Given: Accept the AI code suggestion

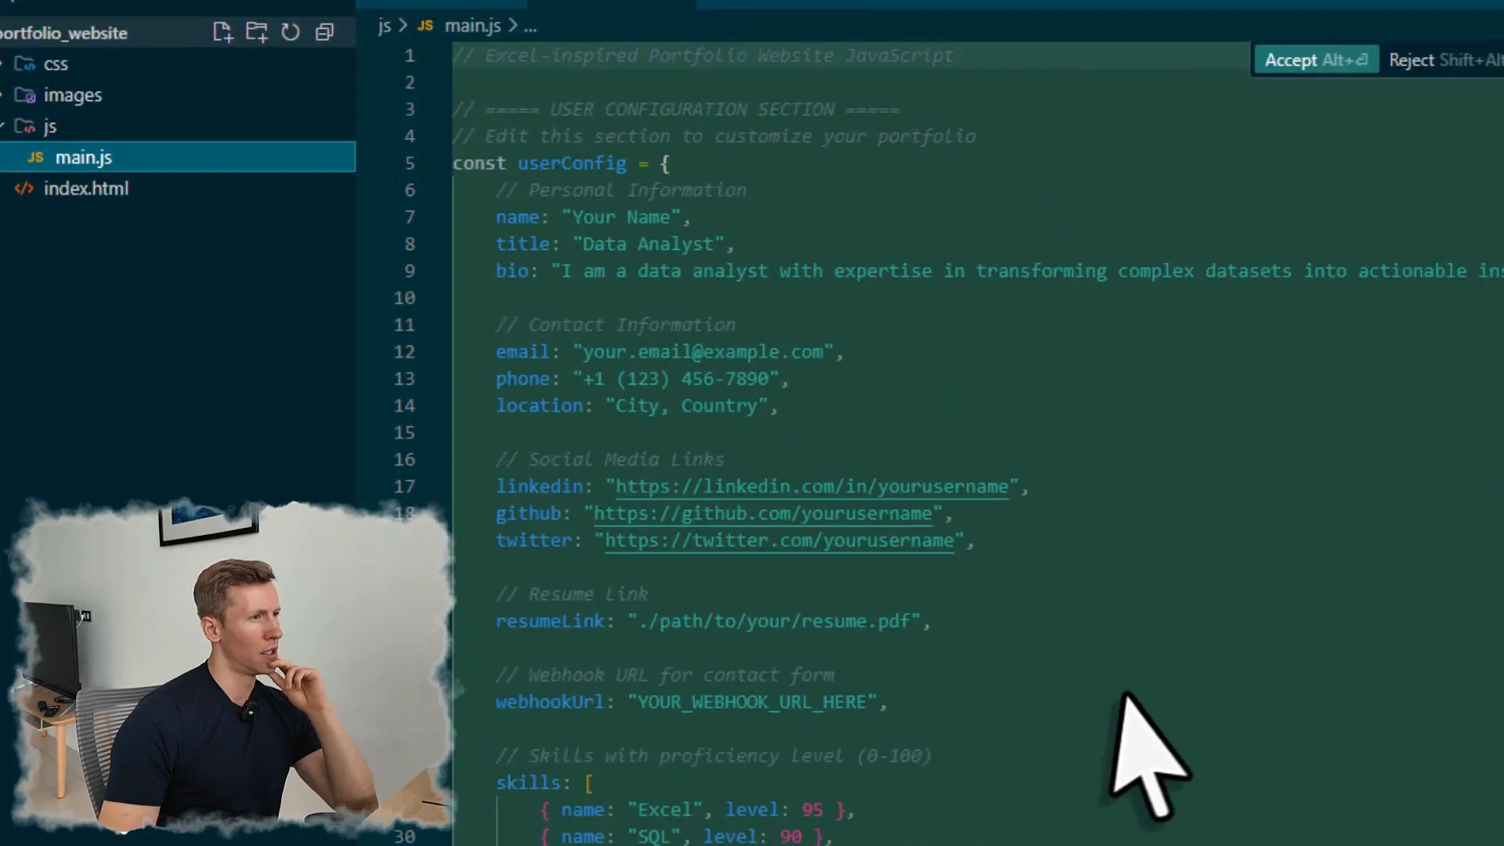Looking at the screenshot, I should point(1316,60).
